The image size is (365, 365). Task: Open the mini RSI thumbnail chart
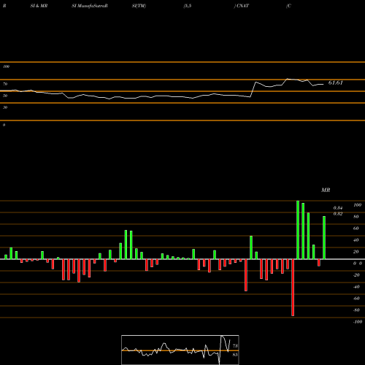[x=180, y=350]
